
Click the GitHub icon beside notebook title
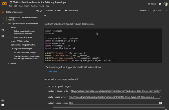click(x=11, y=2)
